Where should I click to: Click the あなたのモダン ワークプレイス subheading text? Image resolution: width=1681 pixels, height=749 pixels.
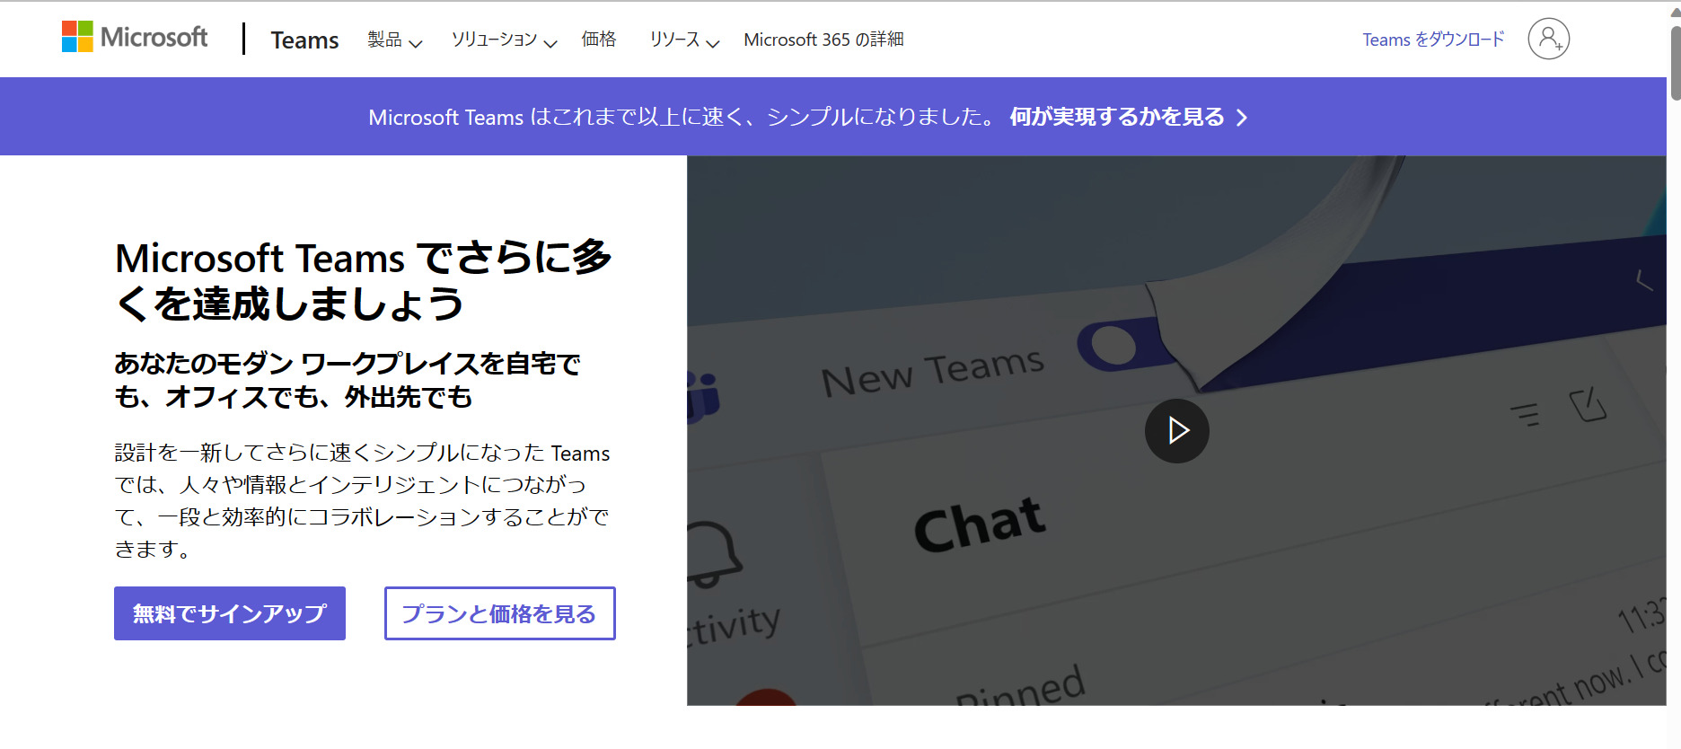click(x=348, y=380)
